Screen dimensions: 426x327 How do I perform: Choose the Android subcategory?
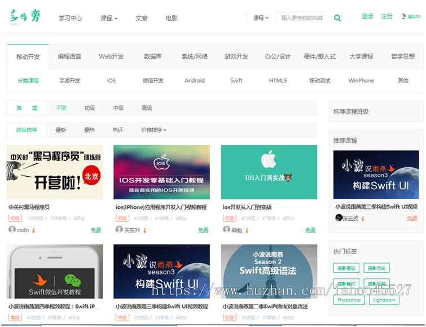coord(195,81)
